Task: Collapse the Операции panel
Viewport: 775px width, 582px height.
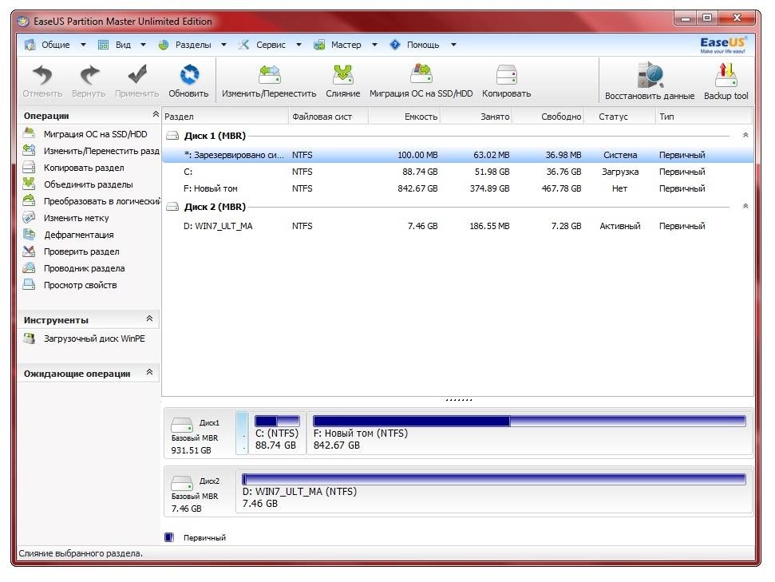Action: pyautogui.click(x=155, y=114)
